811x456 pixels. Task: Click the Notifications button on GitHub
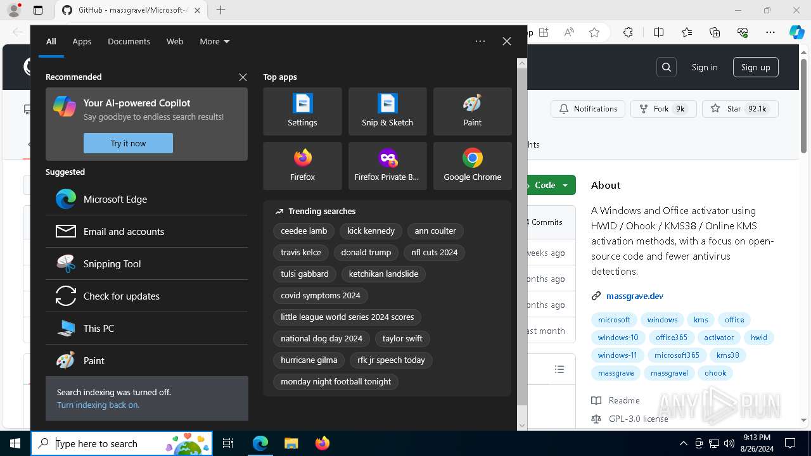(588, 109)
